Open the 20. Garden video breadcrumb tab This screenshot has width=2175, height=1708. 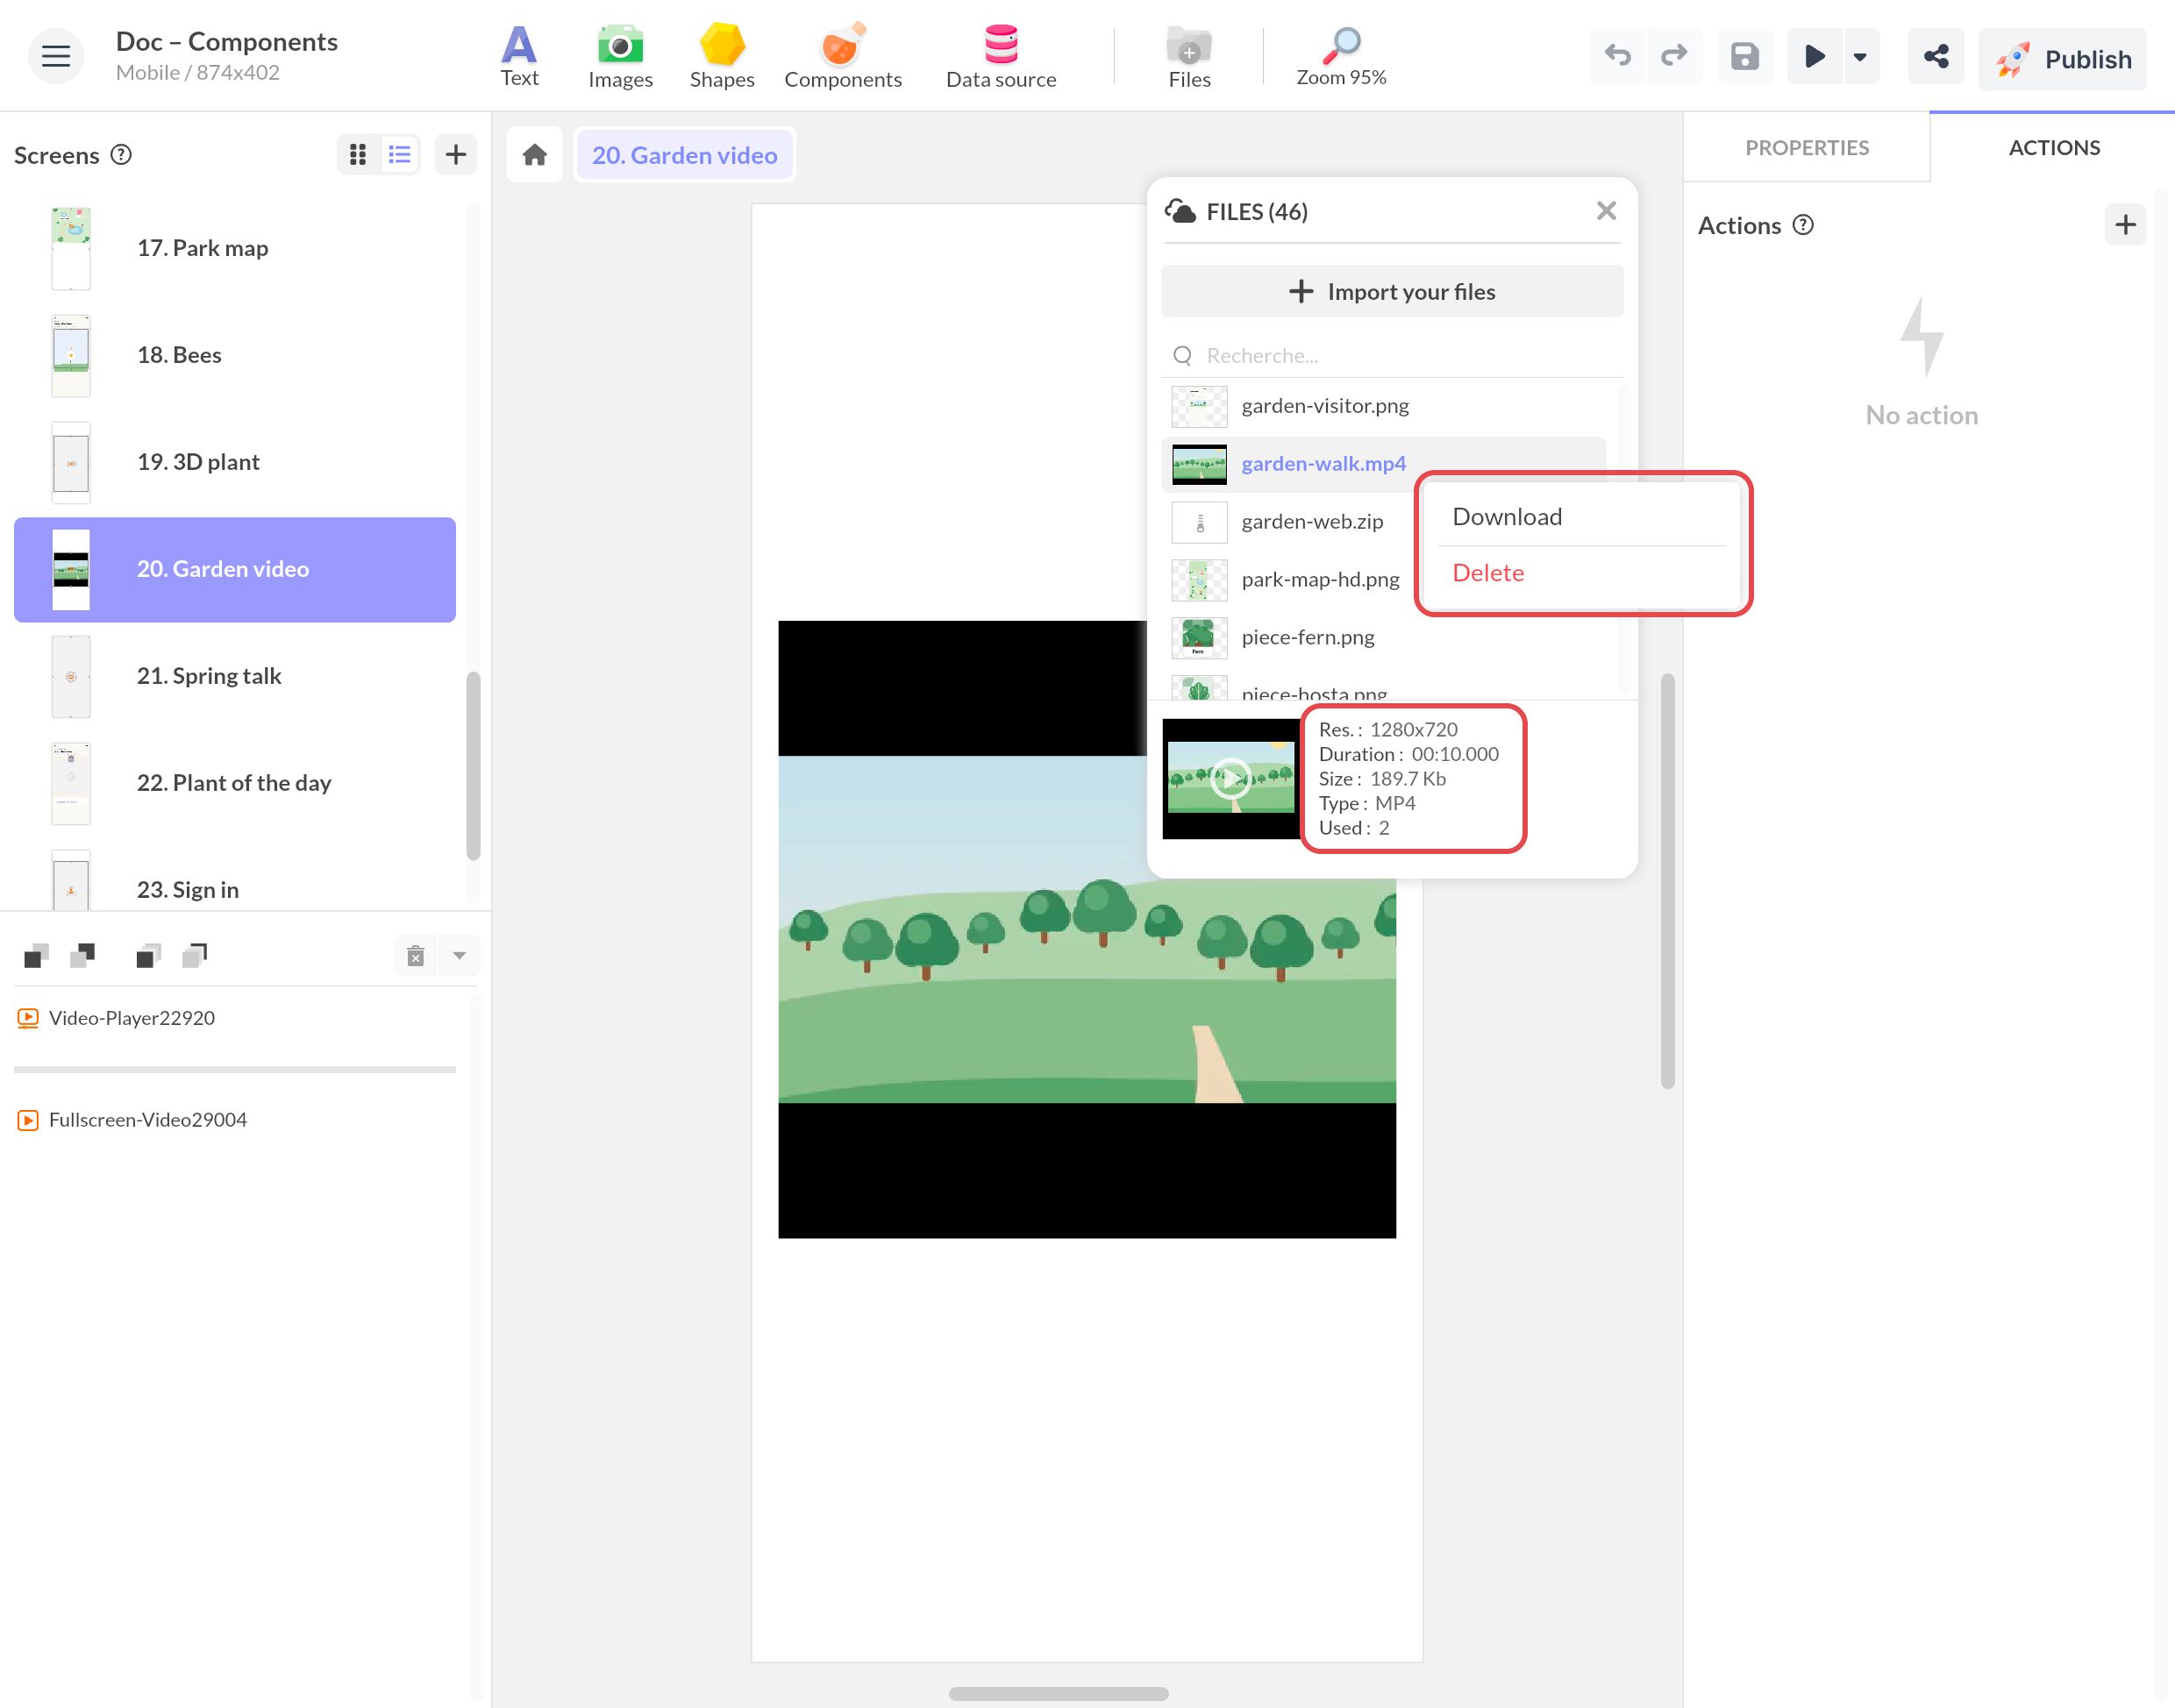[x=684, y=155]
